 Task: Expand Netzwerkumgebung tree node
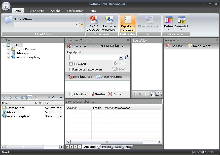pos(9,57)
